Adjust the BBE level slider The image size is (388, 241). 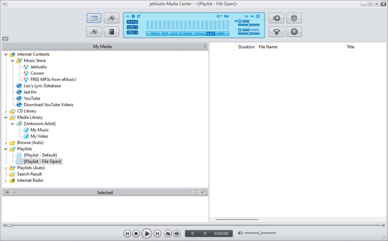249,25
